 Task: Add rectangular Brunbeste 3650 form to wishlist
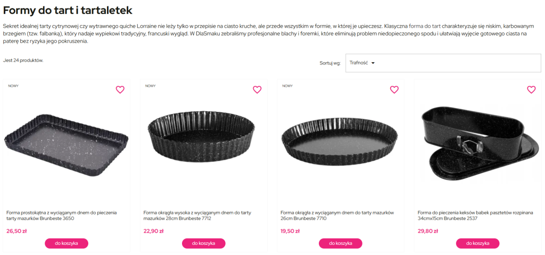click(x=120, y=89)
